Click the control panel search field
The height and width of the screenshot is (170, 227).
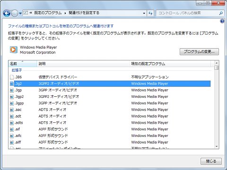point(188,13)
